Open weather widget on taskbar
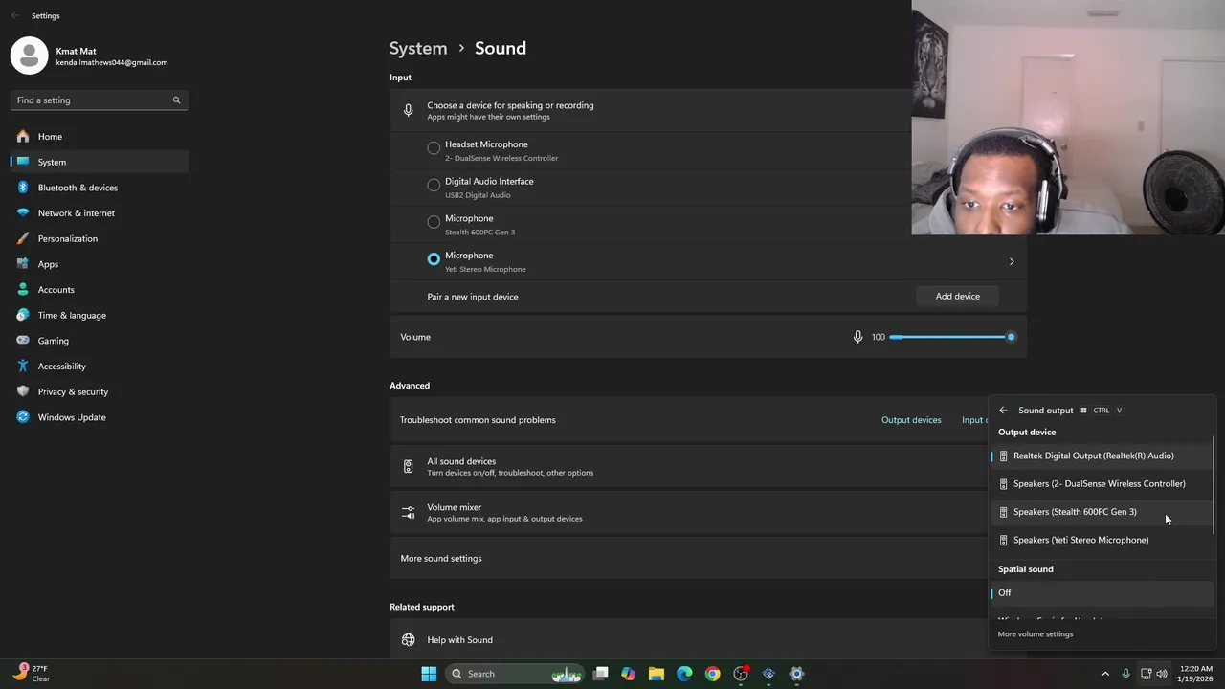Viewport: 1225px width, 689px height. (31, 674)
